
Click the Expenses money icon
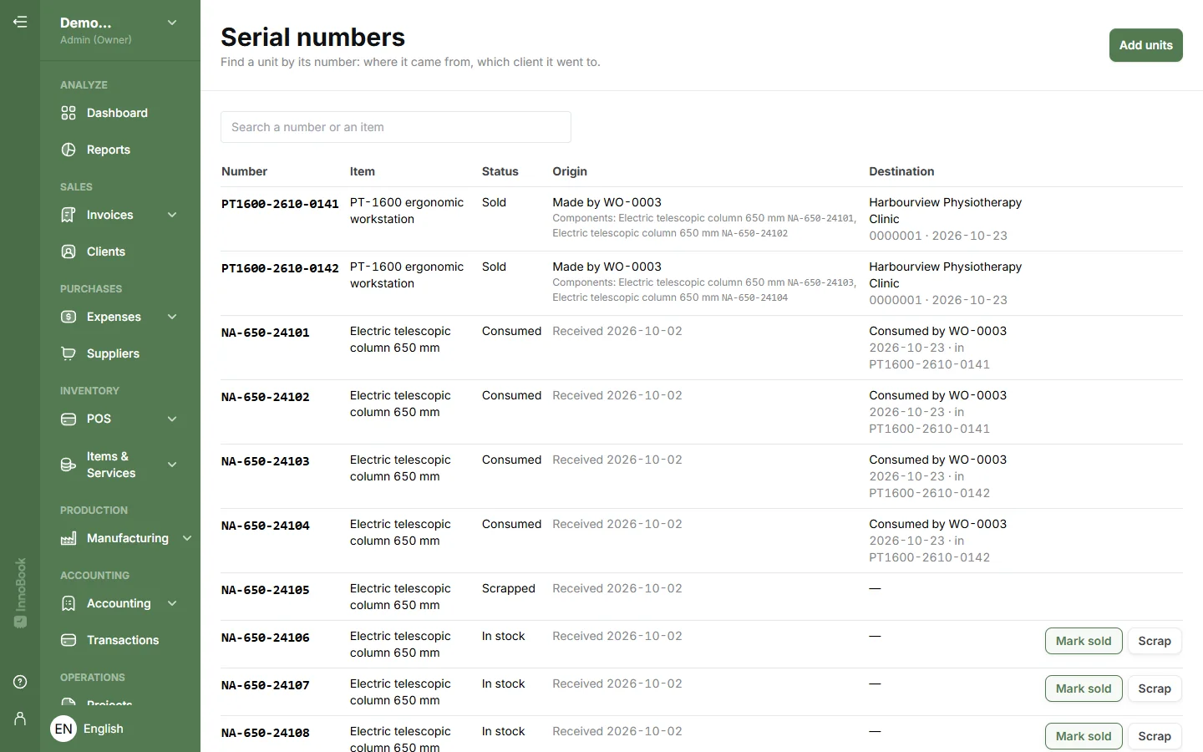point(69,317)
